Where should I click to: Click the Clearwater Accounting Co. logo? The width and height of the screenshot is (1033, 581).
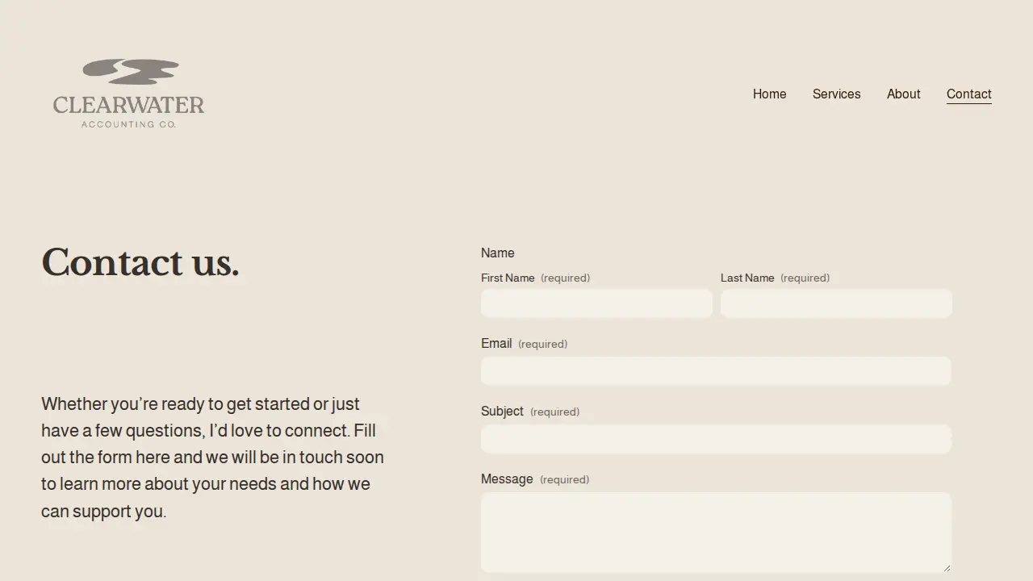pos(128,93)
